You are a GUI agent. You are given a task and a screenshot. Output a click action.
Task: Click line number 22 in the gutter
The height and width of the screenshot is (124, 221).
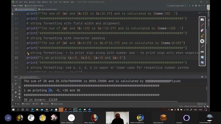coord(16,58)
